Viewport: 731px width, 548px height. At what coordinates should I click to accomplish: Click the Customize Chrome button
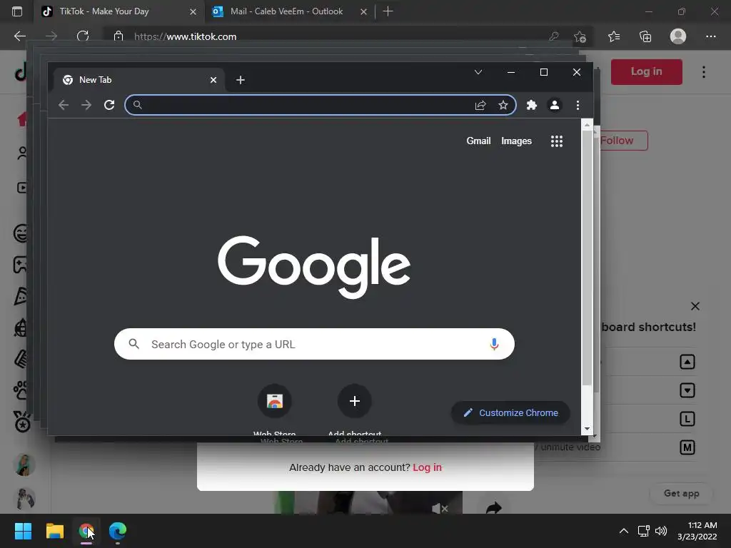click(510, 413)
